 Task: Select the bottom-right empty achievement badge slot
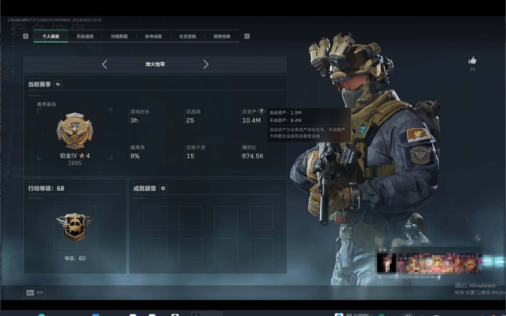(261, 250)
